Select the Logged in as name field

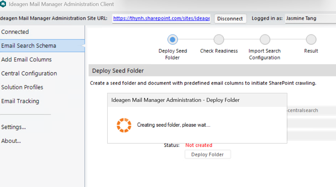(310, 18)
